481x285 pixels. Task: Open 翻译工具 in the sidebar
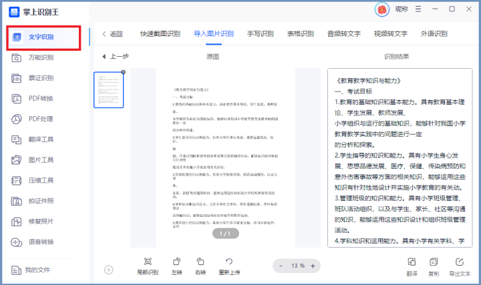coord(33,139)
